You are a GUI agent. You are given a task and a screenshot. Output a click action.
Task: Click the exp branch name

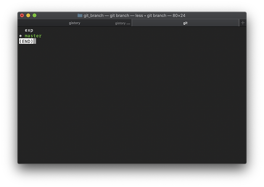(29, 30)
